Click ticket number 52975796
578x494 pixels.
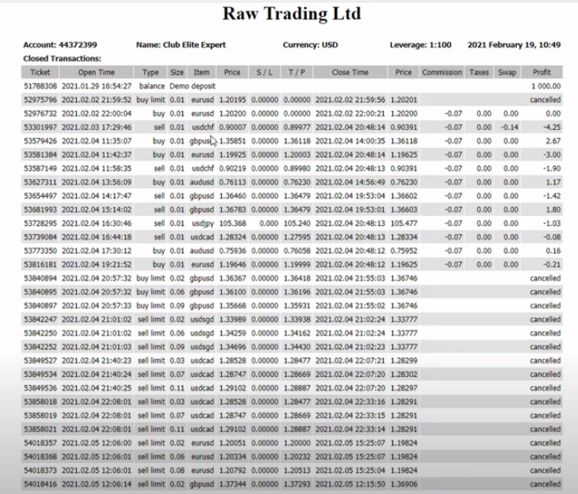(41, 100)
